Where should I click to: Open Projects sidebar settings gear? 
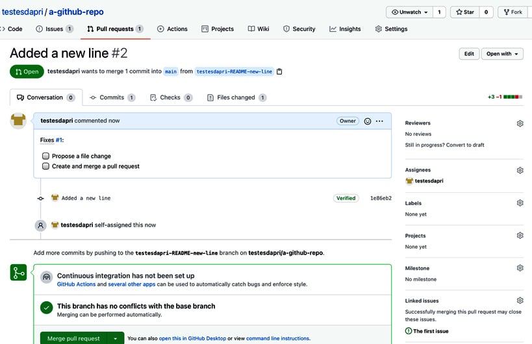pyautogui.click(x=520, y=236)
